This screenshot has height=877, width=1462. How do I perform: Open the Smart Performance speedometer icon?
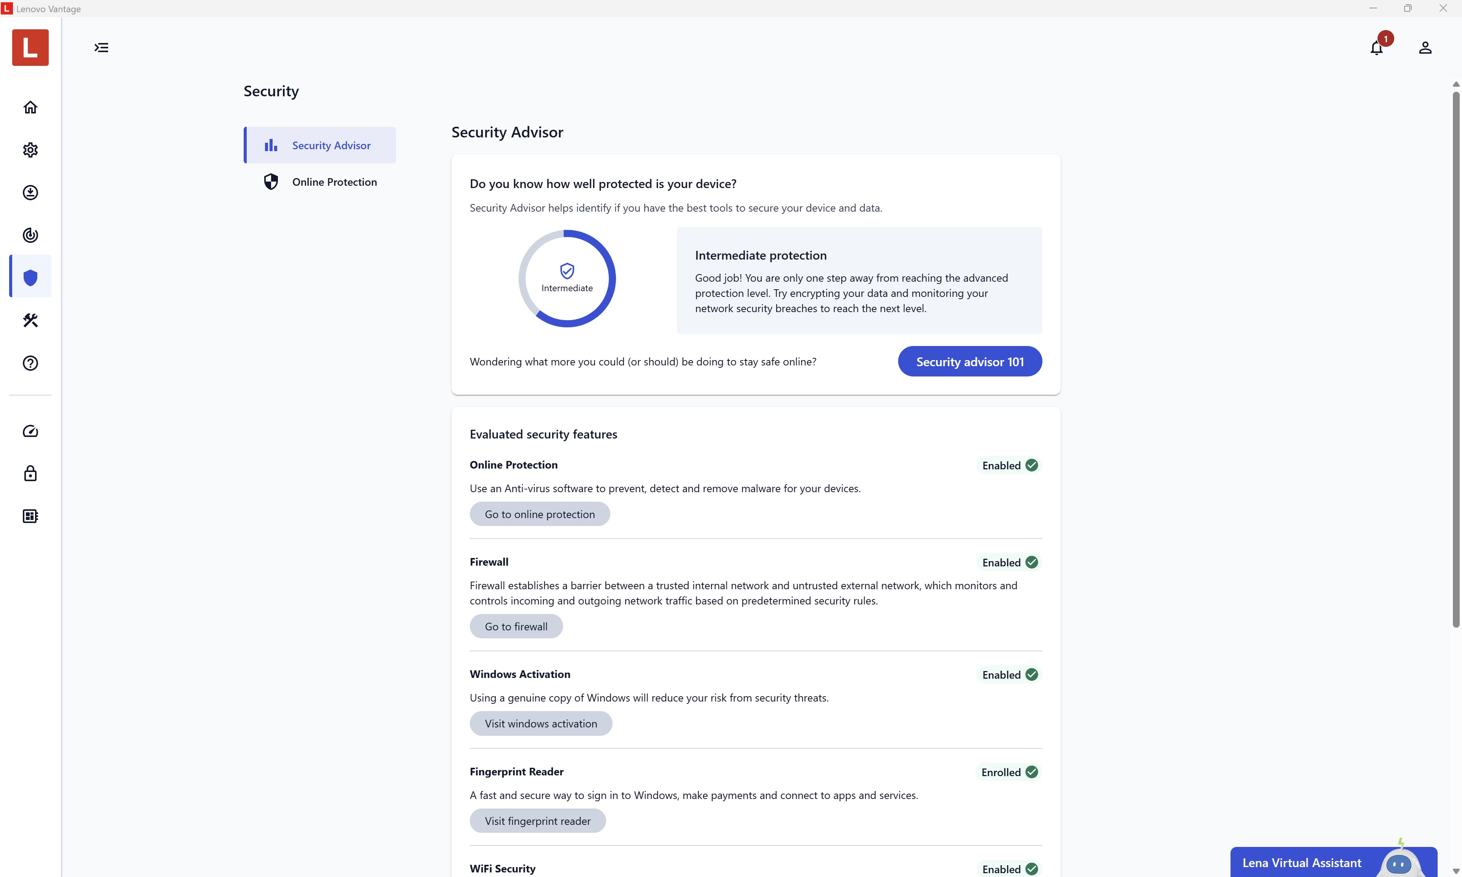(30, 431)
